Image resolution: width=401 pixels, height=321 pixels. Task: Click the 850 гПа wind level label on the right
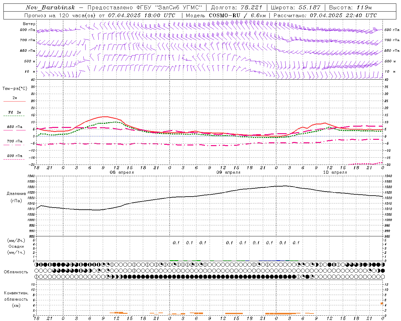tap(392, 50)
